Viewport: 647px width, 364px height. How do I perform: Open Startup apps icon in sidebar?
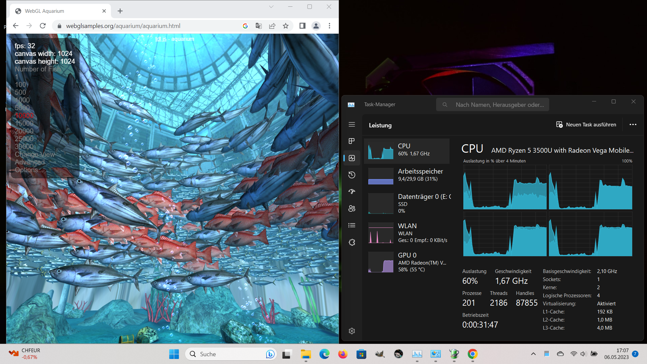click(x=351, y=191)
